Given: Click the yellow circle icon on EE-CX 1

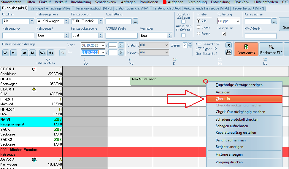Looking at the screenshot, I should click(34, 89).
